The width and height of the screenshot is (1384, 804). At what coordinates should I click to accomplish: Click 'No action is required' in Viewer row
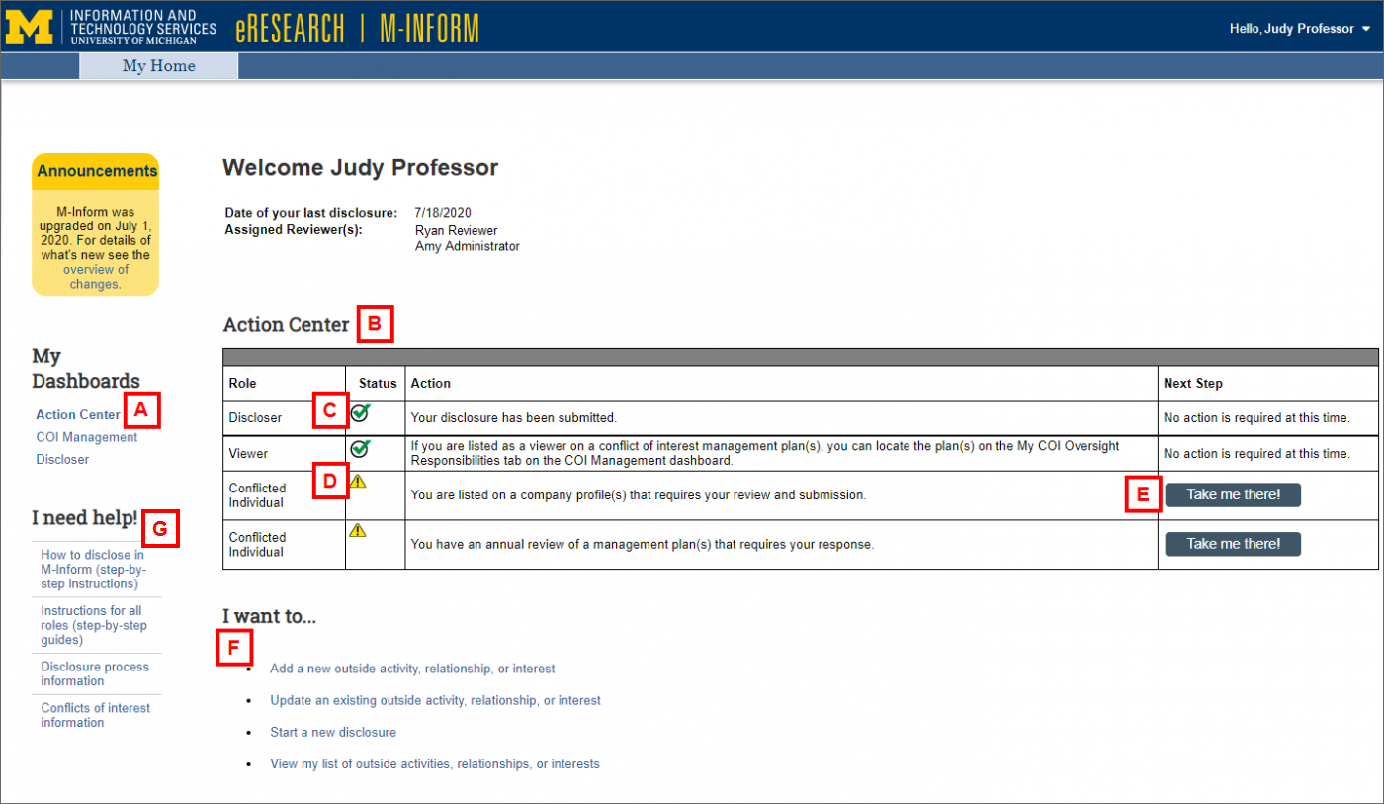(1256, 453)
